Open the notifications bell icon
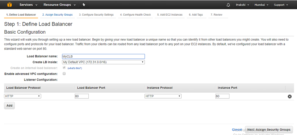 coord(228,5)
